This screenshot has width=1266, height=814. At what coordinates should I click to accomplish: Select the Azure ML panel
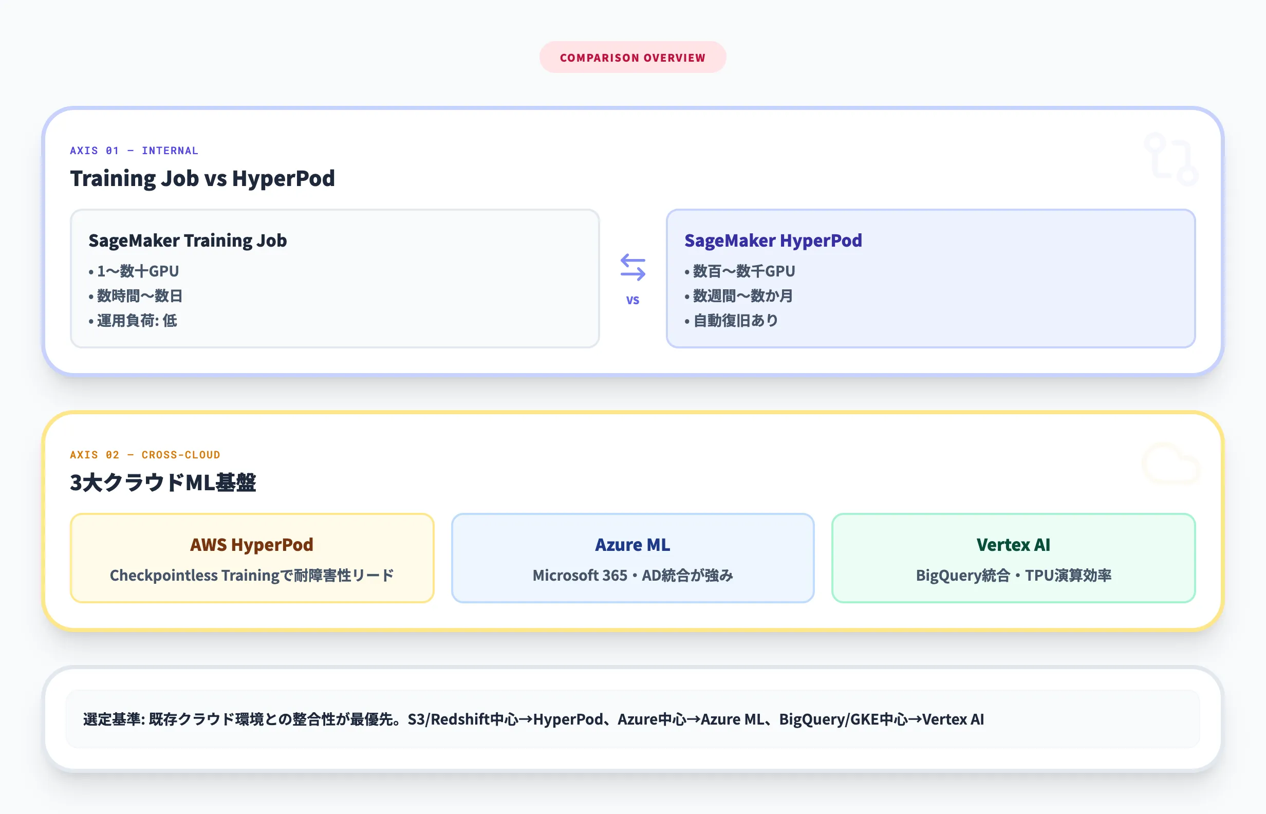(633, 558)
